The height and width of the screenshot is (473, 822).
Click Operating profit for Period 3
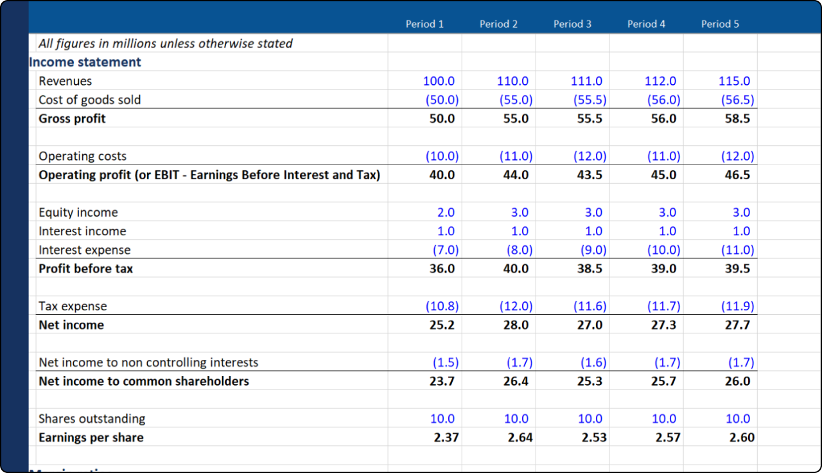(590, 175)
